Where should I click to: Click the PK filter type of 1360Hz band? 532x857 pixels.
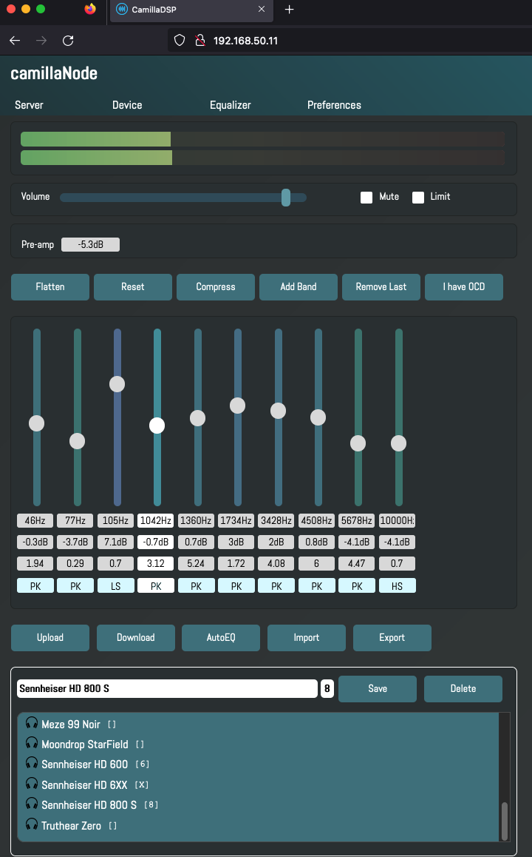pyautogui.click(x=196, y=586)
